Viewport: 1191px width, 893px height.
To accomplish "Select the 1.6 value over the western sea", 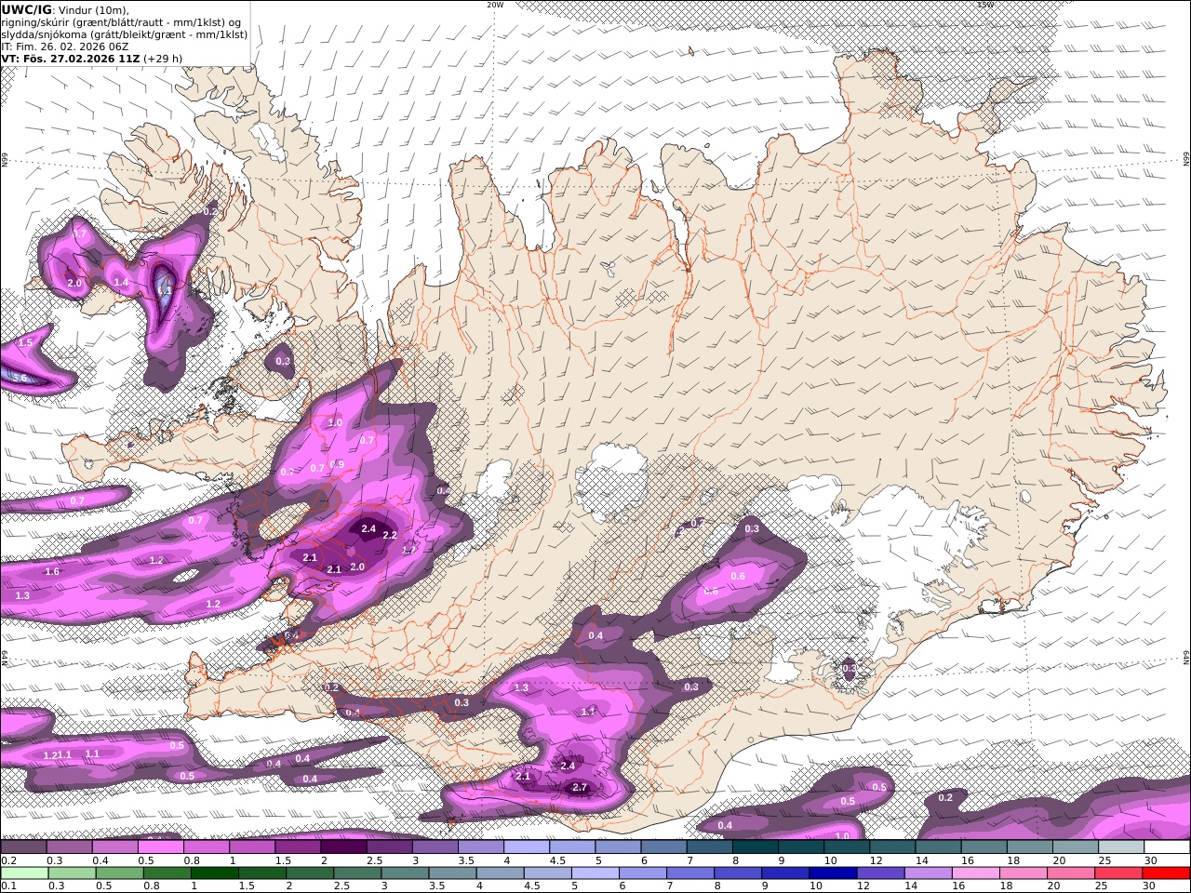I will pyautogui.click(x=52, y=572).
